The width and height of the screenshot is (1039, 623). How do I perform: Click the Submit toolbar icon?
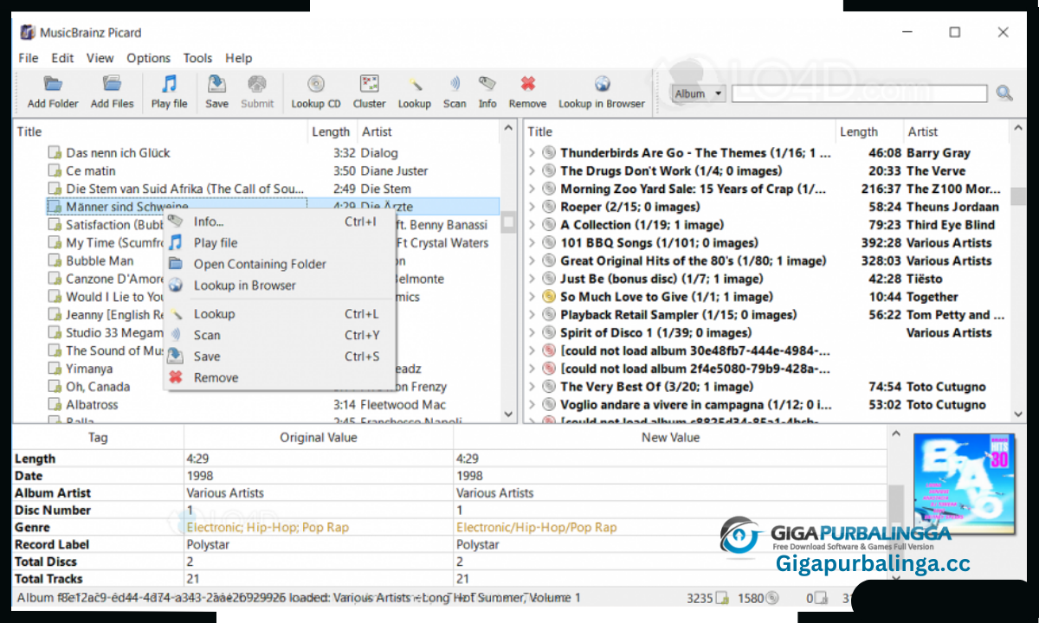tap(257, 84)
